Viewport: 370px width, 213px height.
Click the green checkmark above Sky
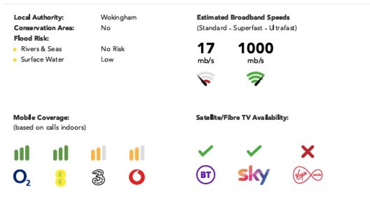(254, 151)
